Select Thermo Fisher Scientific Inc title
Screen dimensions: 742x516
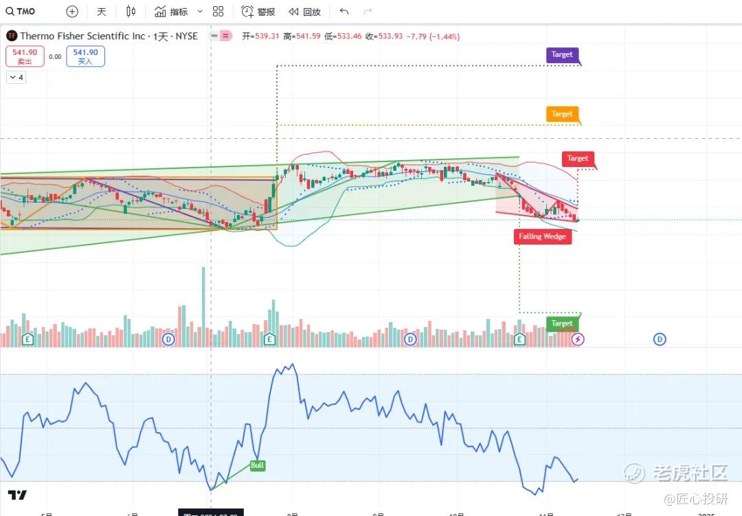82,36
